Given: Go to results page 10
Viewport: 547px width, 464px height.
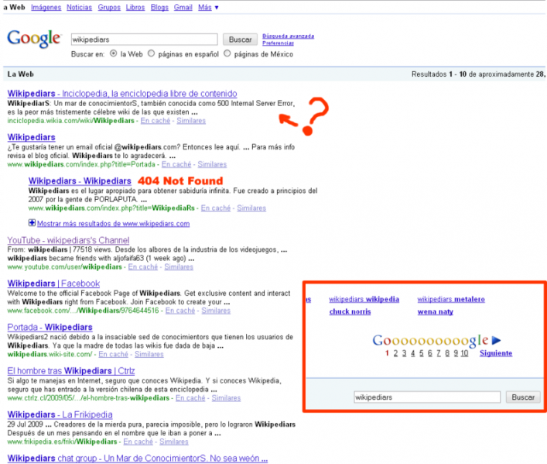Looking at the screenshot, I should [464, 353].
